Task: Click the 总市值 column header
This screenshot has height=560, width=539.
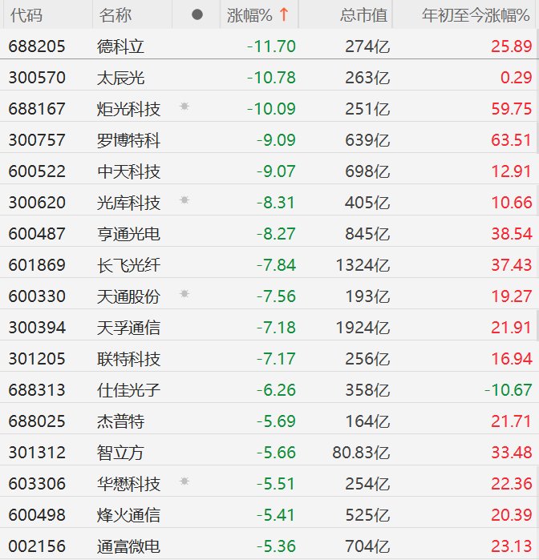Action: (x=363, y=15)
